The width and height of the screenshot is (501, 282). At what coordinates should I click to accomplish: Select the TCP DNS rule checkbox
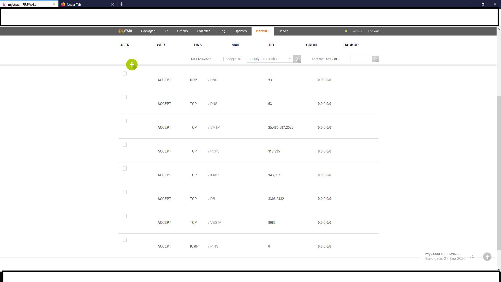point(125,97)
